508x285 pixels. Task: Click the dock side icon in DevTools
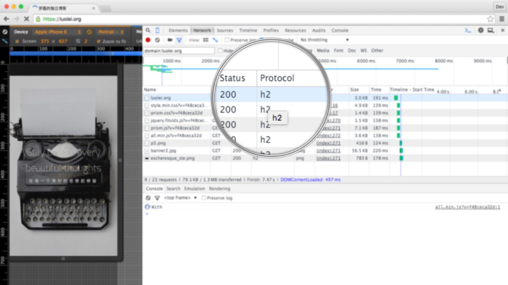coord(490,30)
